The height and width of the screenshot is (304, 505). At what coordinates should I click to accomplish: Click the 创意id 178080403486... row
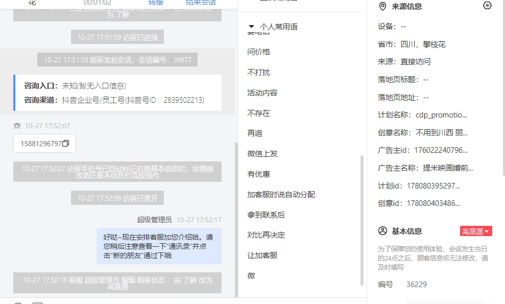[419, 203]
